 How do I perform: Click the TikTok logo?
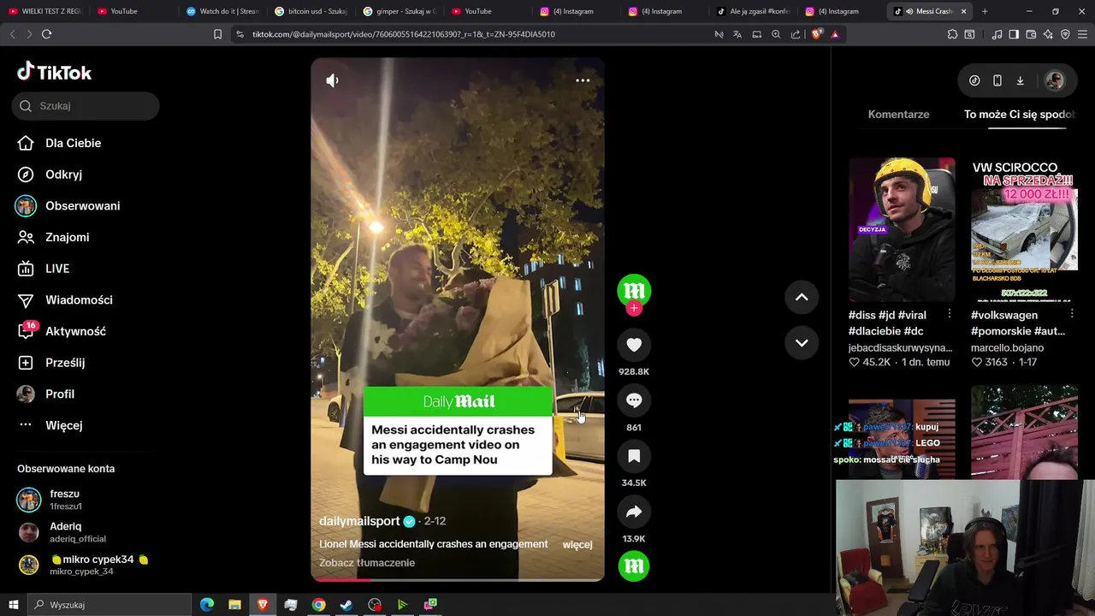(54, 72)
